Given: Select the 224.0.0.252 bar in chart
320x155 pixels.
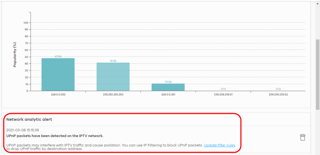Looking at the screenshot, I should pos(58,74).
